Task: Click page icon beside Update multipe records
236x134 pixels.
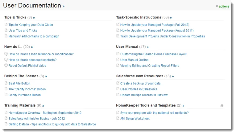Action: coord(118,95)
